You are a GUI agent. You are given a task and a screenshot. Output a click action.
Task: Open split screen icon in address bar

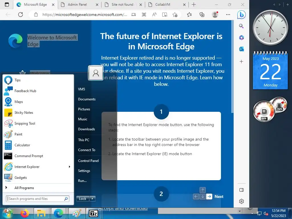133,15
